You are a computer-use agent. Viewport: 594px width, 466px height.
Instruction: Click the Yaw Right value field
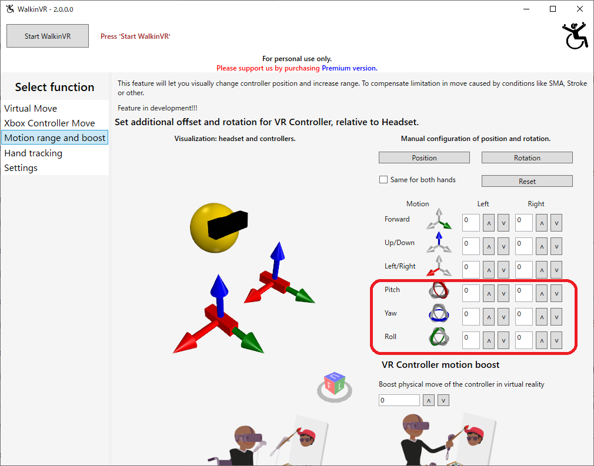pyautogui.click(x=524, y=317)
